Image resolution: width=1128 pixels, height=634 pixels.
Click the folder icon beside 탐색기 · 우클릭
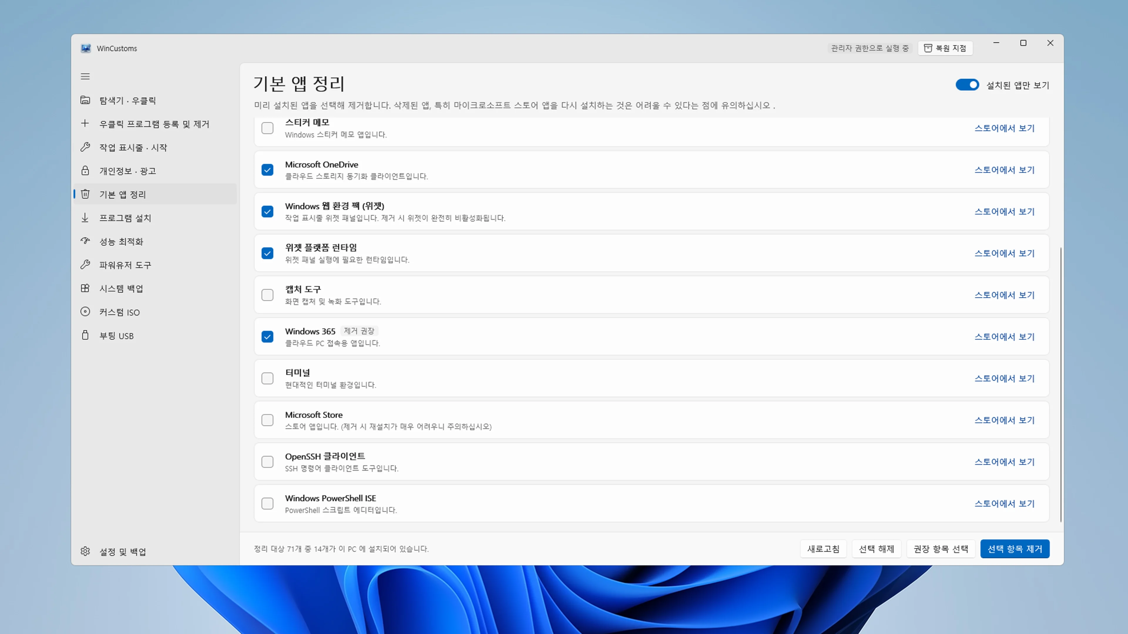(x=85, y=100)
